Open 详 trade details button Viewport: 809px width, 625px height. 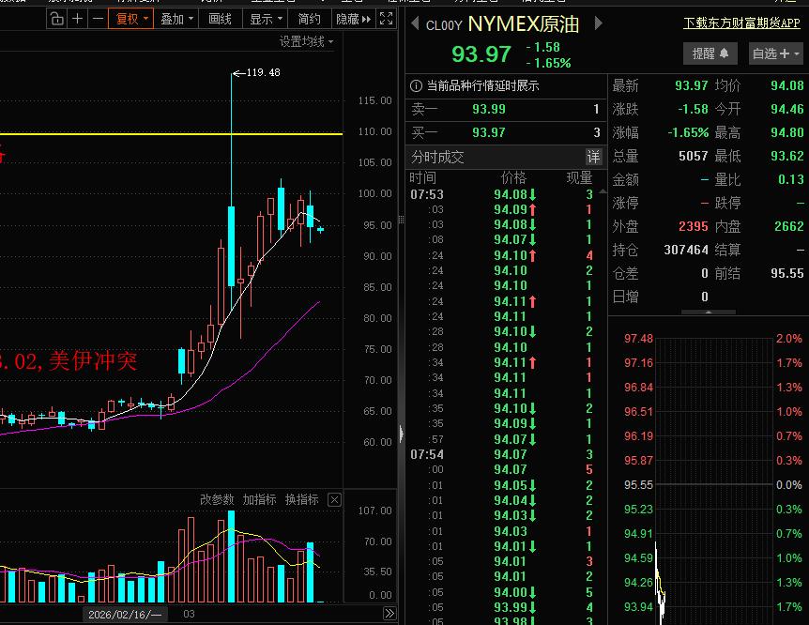pyautogui.click(x=593, y=157)
